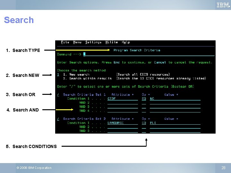231x173 pixels.
Task: Open the Help menu
Action: click(126, 42)
